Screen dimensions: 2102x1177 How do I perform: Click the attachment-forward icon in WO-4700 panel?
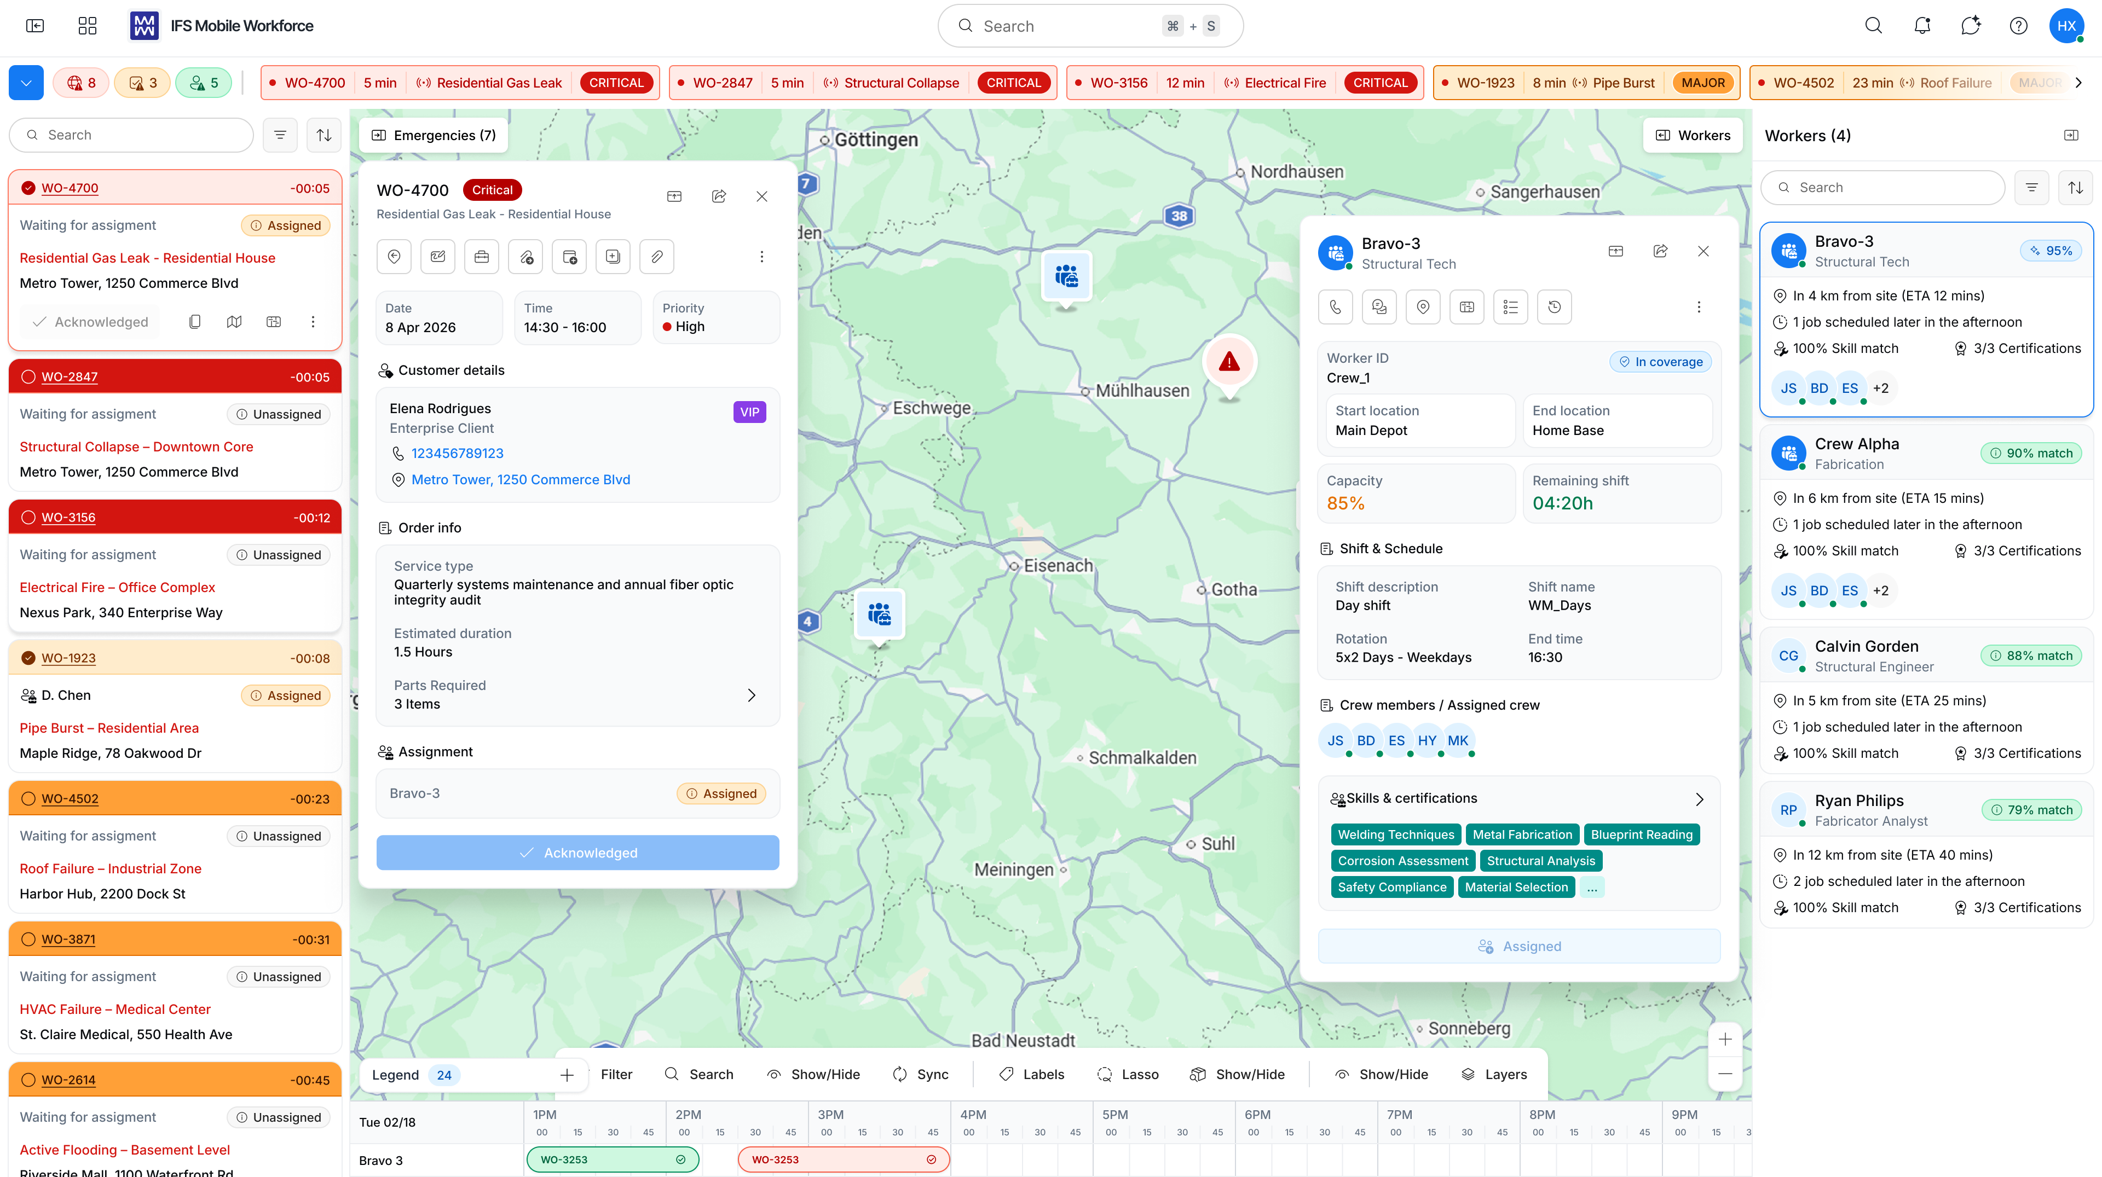click(x=525, y=257)
